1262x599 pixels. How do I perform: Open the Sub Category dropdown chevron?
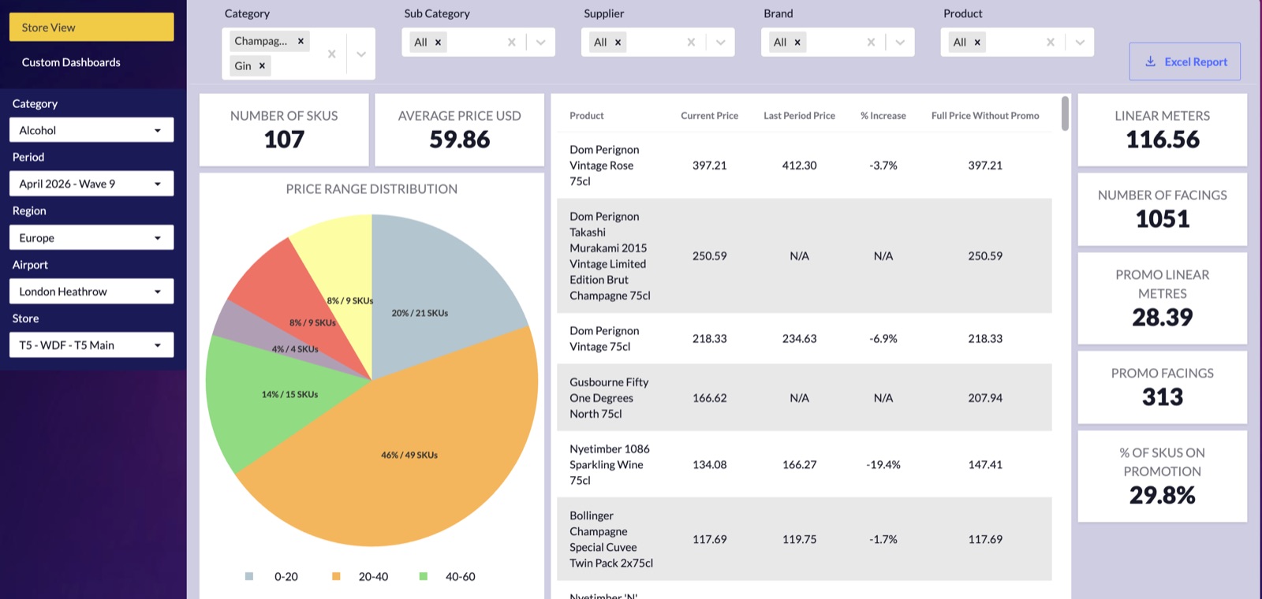coord(541,43)
